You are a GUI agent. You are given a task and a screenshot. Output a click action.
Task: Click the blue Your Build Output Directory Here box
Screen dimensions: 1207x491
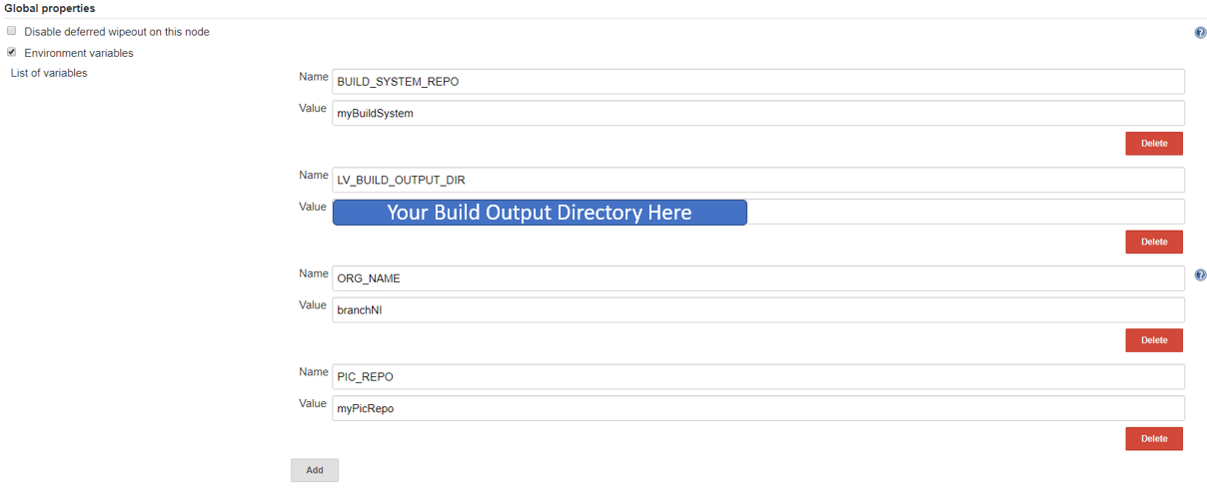click(x=540, y=213)
